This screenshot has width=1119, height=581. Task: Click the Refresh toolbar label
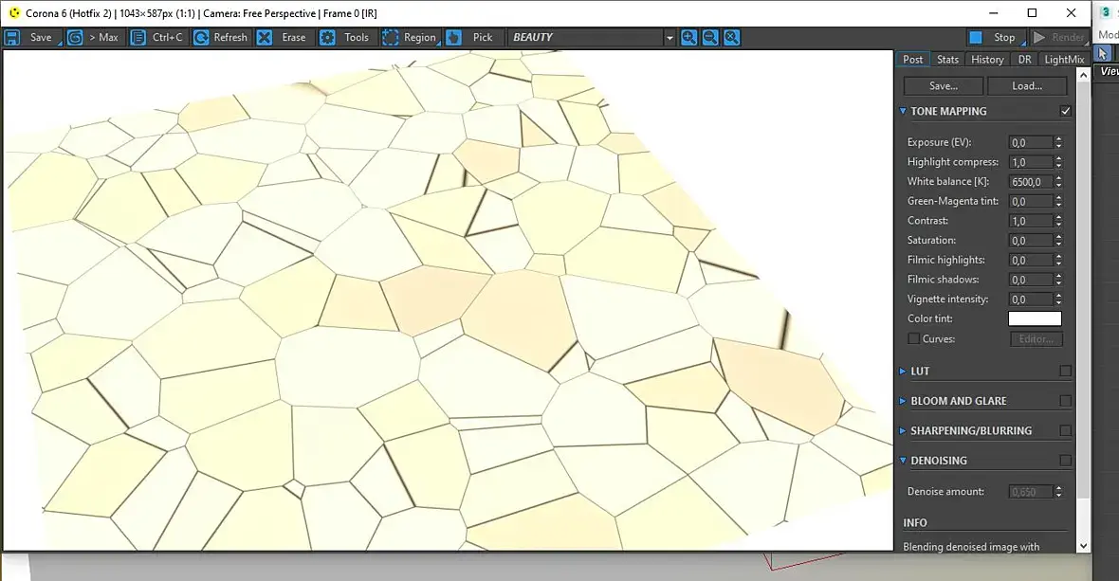click(x=230, y=38)
